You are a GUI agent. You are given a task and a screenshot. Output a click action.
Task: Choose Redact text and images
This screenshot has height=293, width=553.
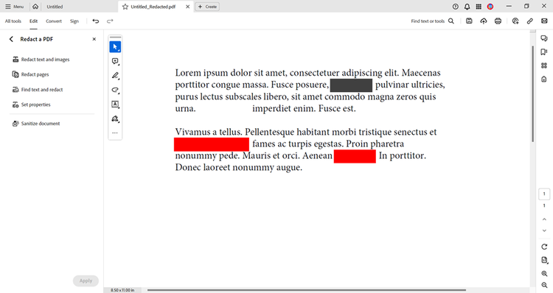[x=41, y=60]
